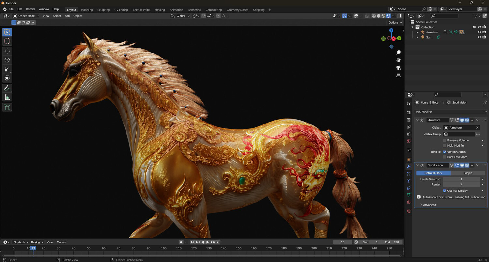Screen dimensions: 489x262
Task: Switch to the Geometry Nodes workspace tab
Action: click(237, 10)
